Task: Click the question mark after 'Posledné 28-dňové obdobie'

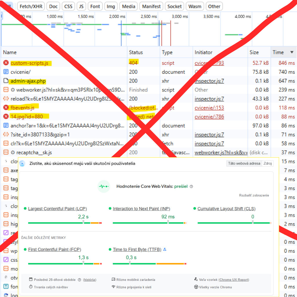Action: 79,280
